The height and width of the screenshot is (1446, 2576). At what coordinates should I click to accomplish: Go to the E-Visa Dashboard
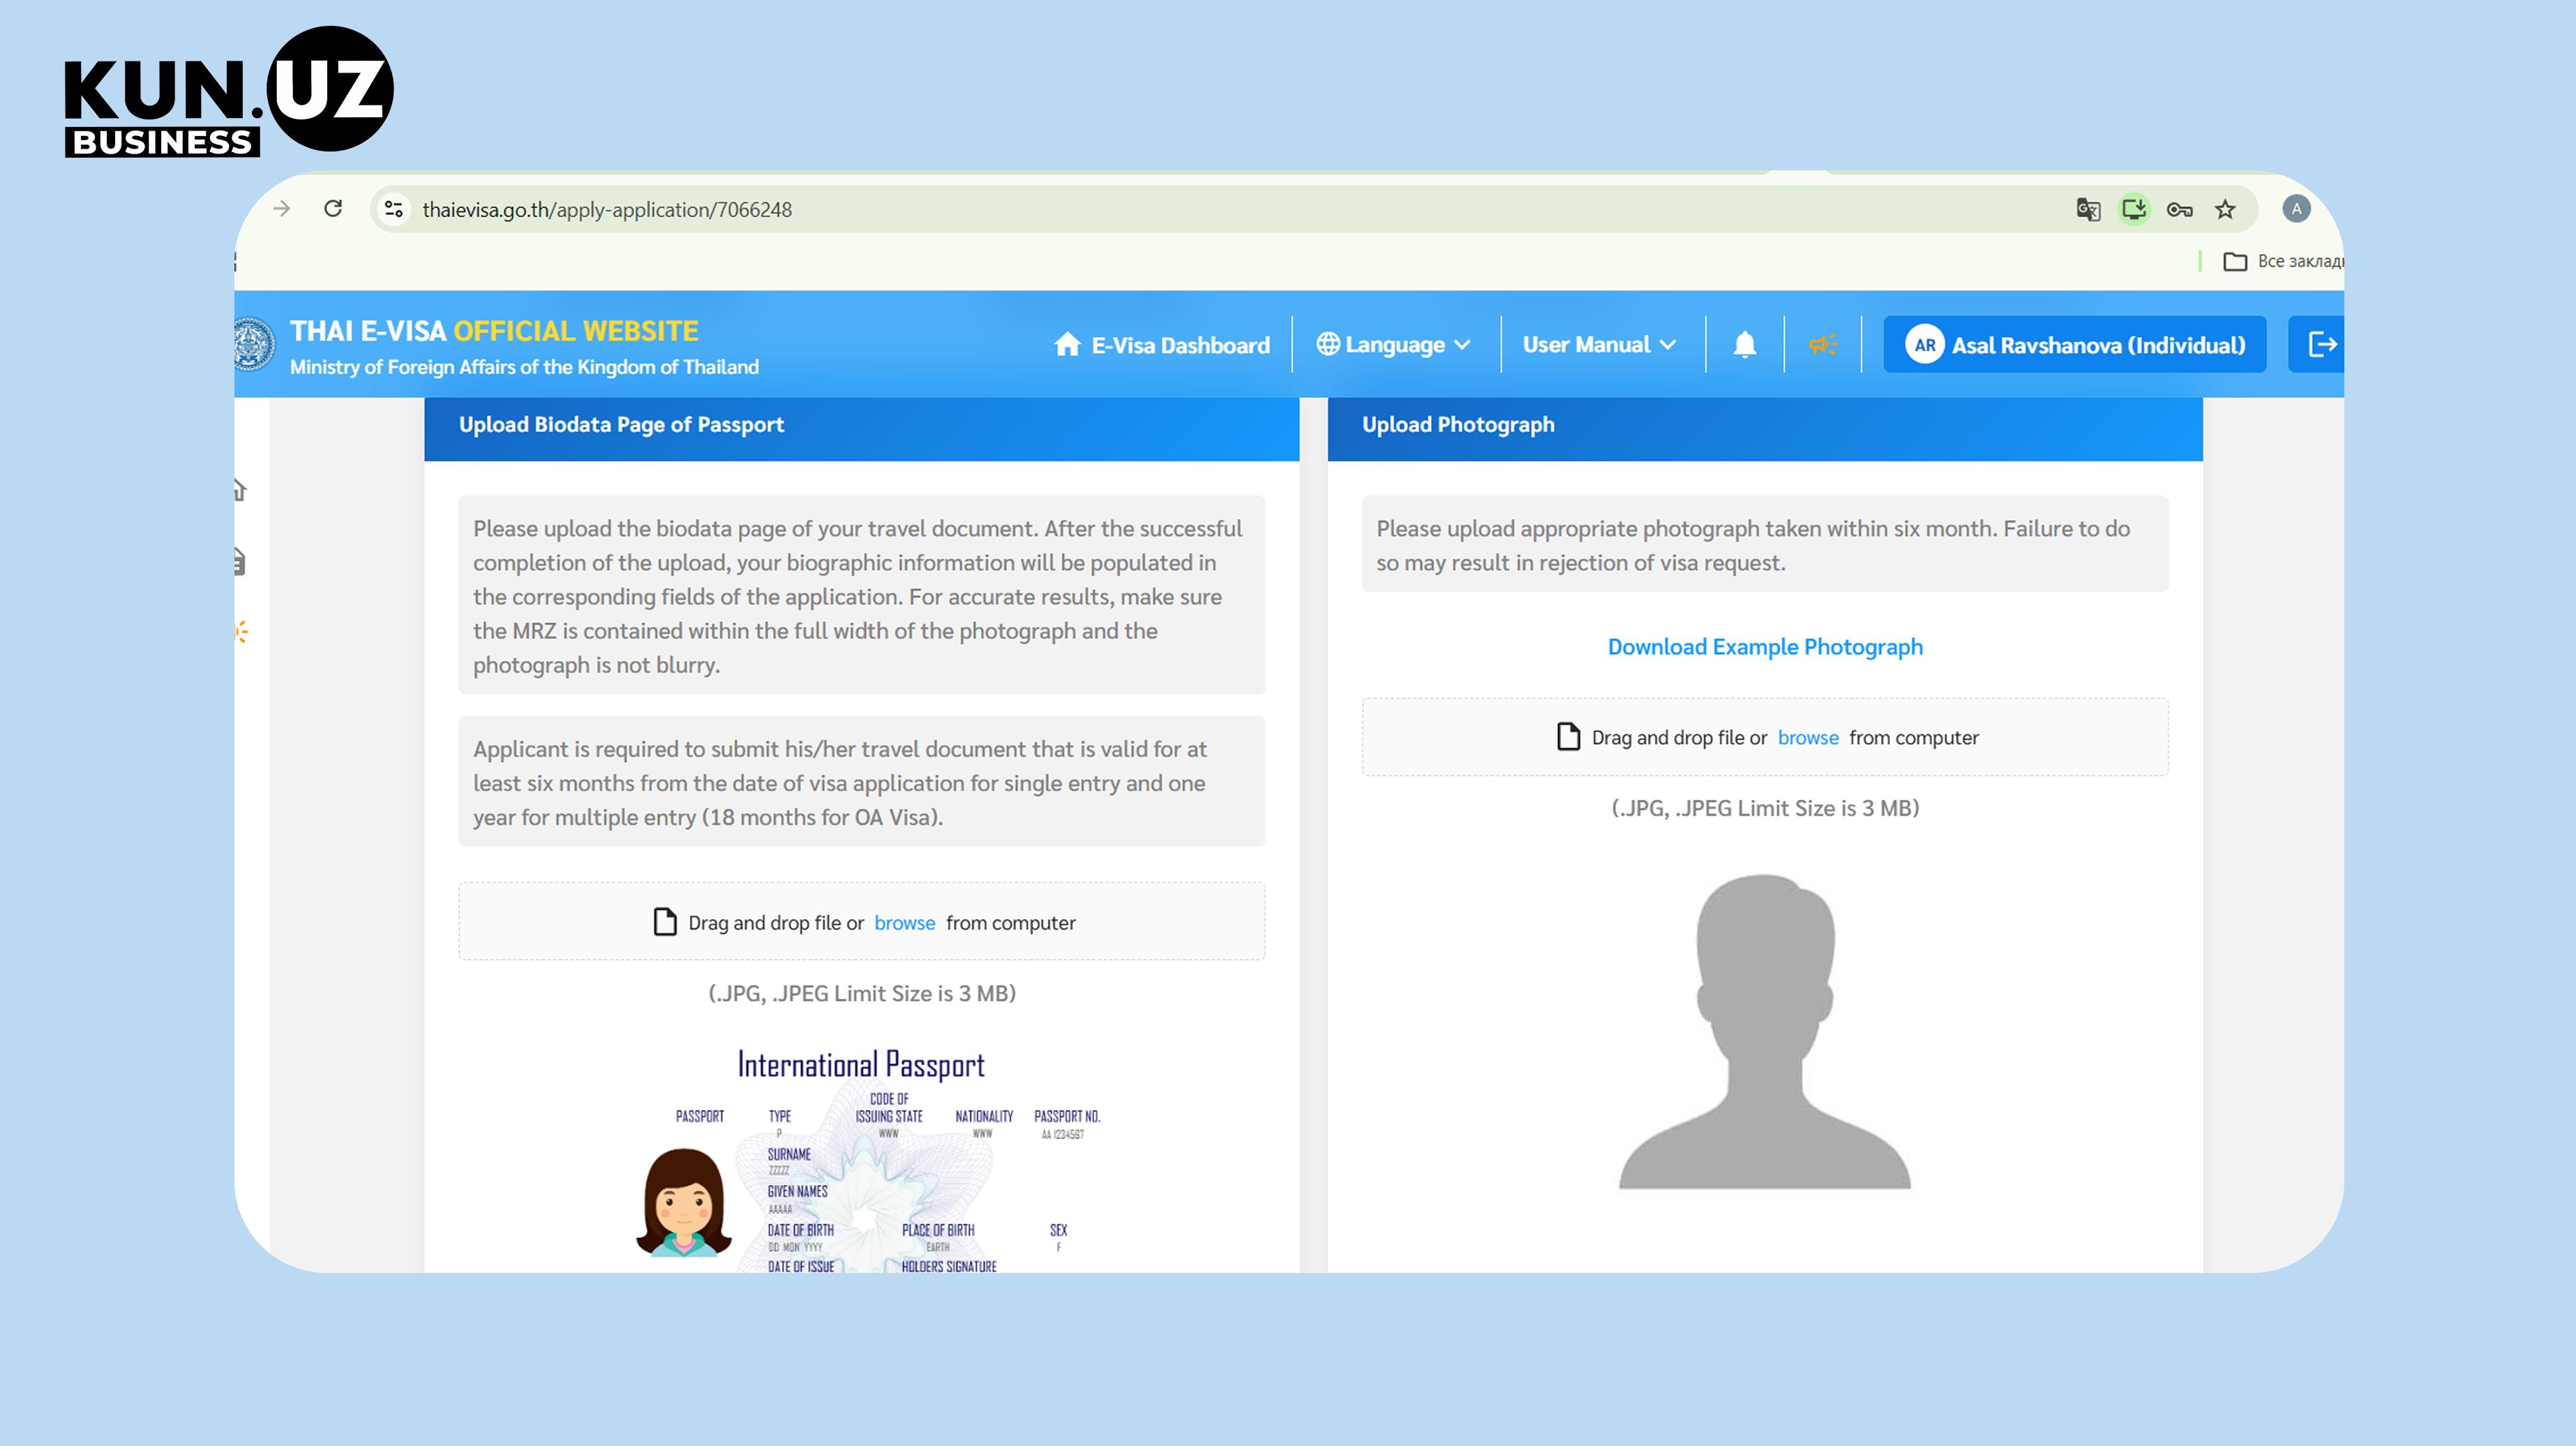(1162, 345)
